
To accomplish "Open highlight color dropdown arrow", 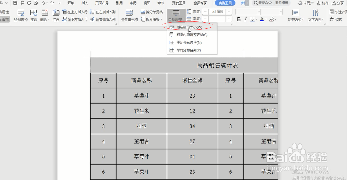I will tap(276, 19).
